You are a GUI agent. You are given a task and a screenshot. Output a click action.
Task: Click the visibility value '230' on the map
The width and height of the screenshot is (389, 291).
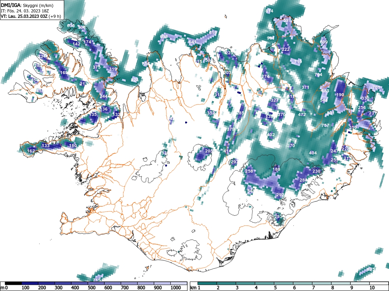(x=316, y=171)
